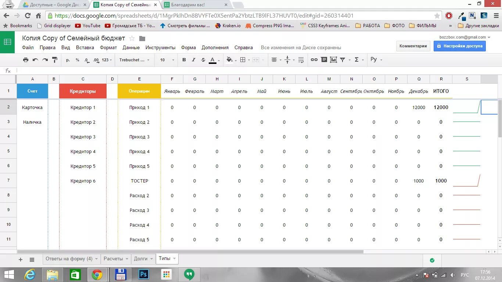Image resolution: width=502 pixels, height=282 pixels.
Task: Insert a chart with the chart icon
Action: (334, 60)
